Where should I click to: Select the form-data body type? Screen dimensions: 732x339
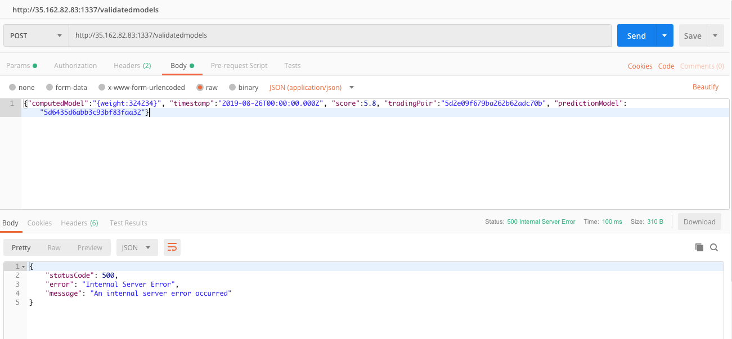coord(66,88)
